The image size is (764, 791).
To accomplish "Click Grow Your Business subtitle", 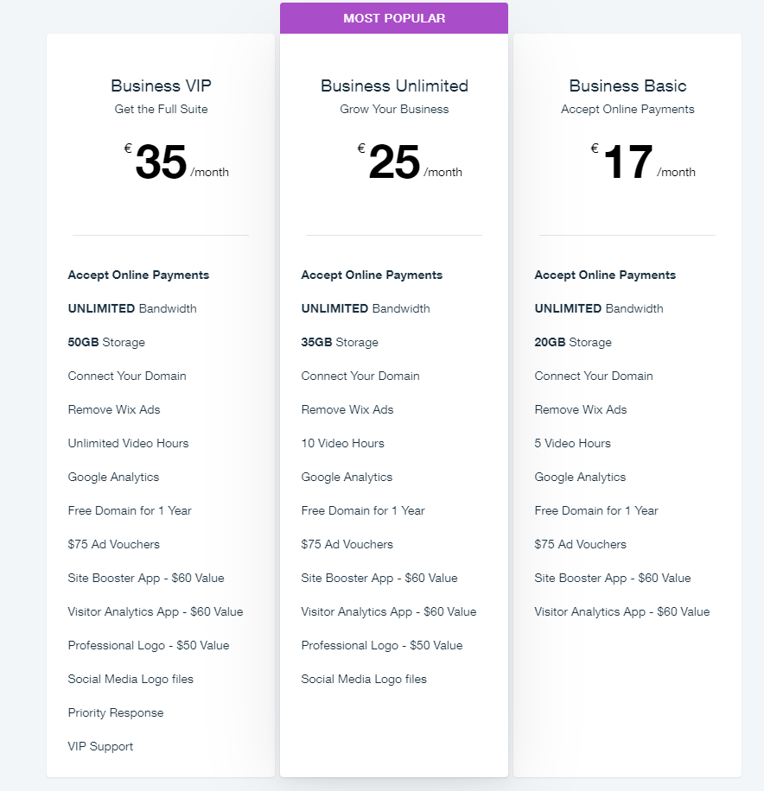I will (x=394, y=109).
